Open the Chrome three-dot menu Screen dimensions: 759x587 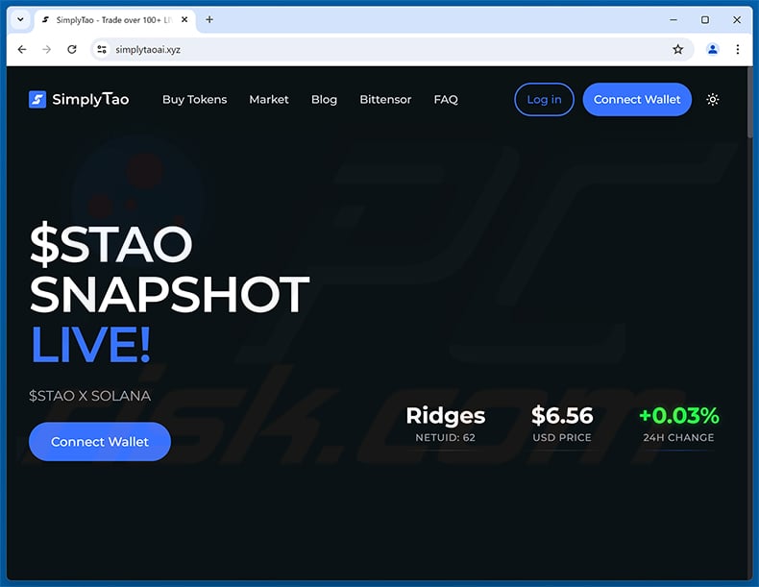738,49
